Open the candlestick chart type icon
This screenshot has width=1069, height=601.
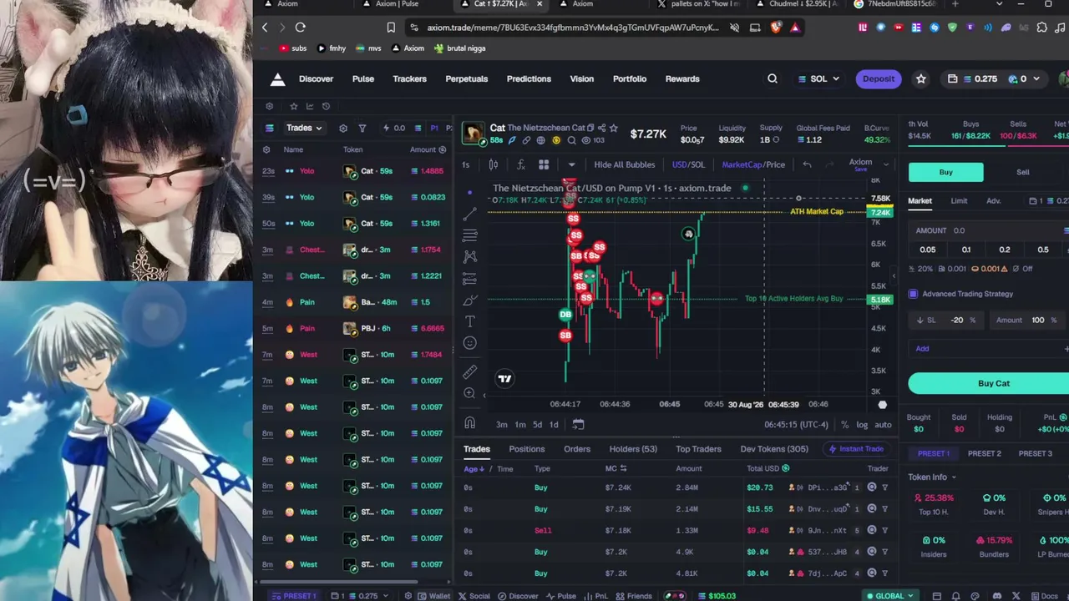point(494,164)
